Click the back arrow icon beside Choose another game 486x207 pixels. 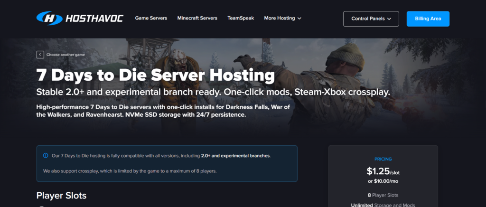pyautogui.click(x=40, y=55)
